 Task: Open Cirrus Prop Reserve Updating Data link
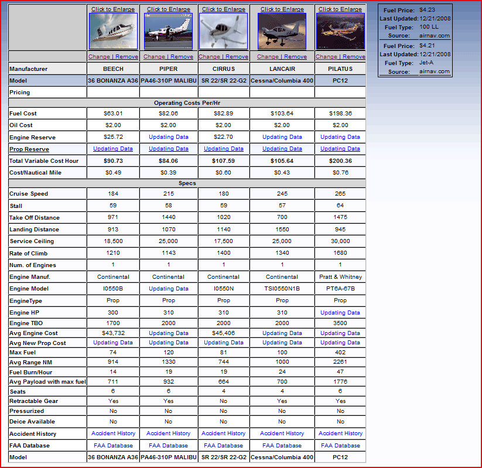point(224,149)
